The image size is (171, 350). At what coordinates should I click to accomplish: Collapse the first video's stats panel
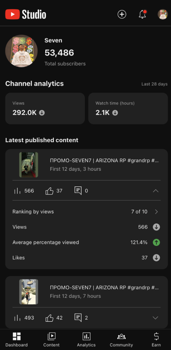point(156,191)
